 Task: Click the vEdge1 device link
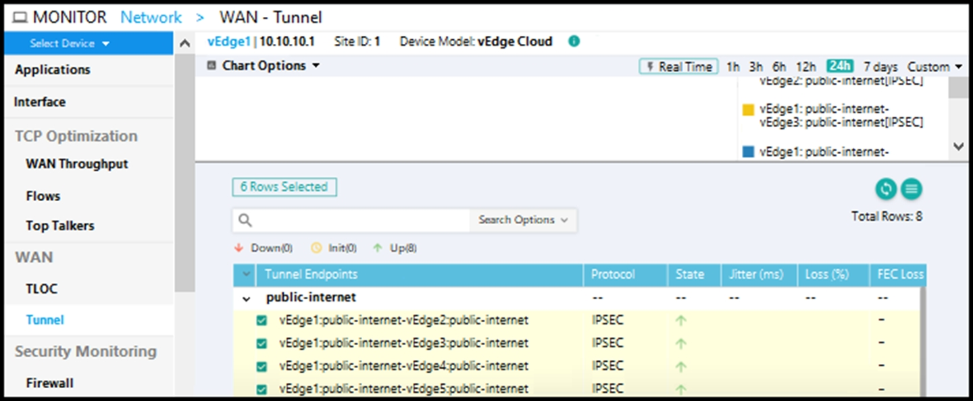(x=228, y=41)
